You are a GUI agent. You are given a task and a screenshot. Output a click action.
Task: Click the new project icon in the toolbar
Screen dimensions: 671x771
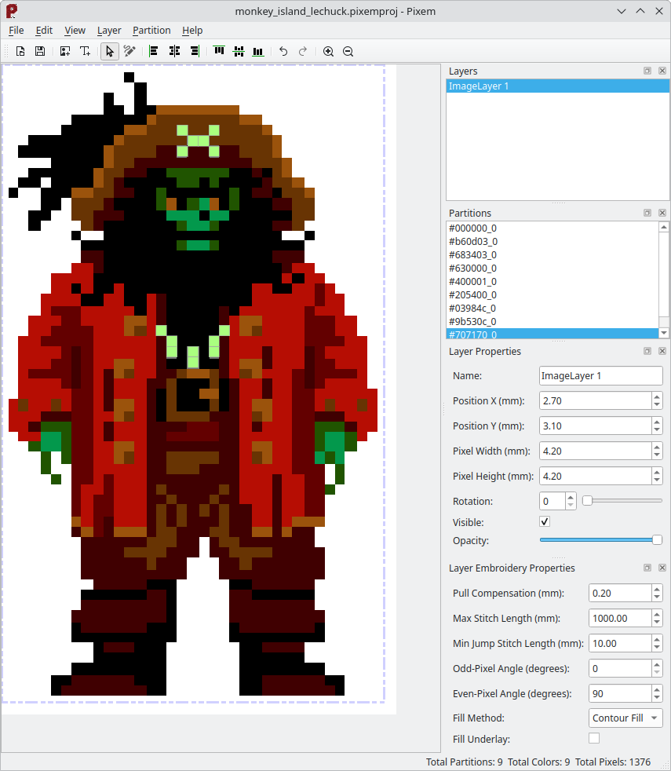[20, 51]
